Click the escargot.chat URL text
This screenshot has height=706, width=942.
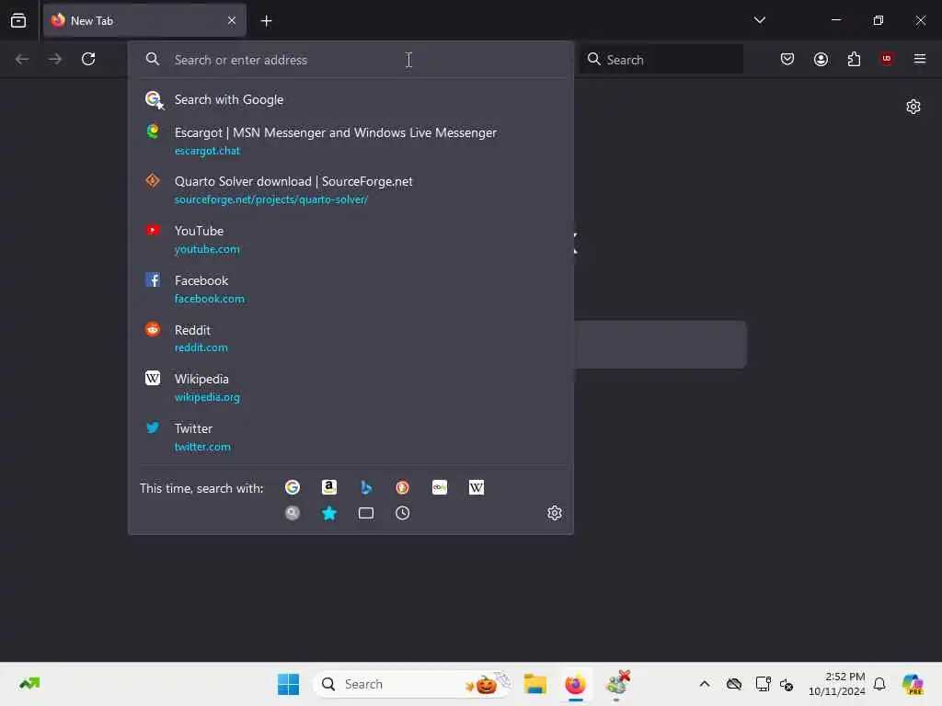[x=207, y=151]
